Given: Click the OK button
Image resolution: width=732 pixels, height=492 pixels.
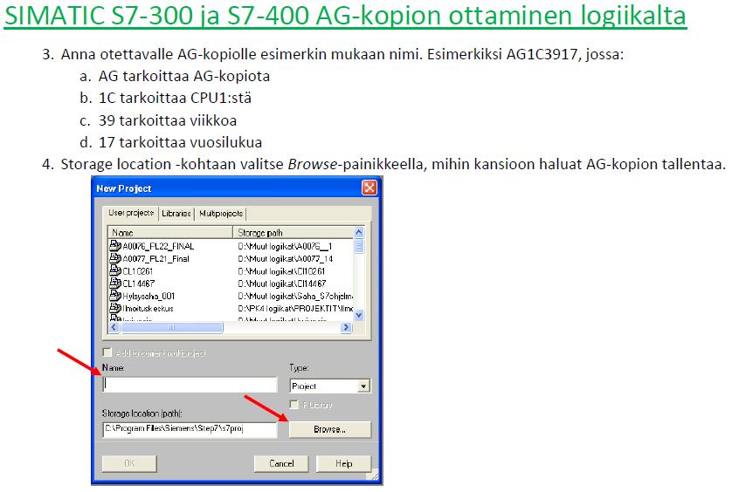Looking at the screenshot, I should pyautogui.click(x=129, y=463).
